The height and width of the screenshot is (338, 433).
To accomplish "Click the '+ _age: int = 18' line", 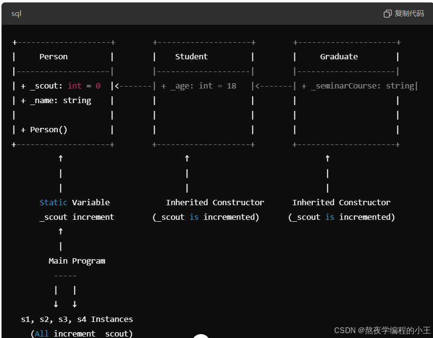I will click(198, 86).
